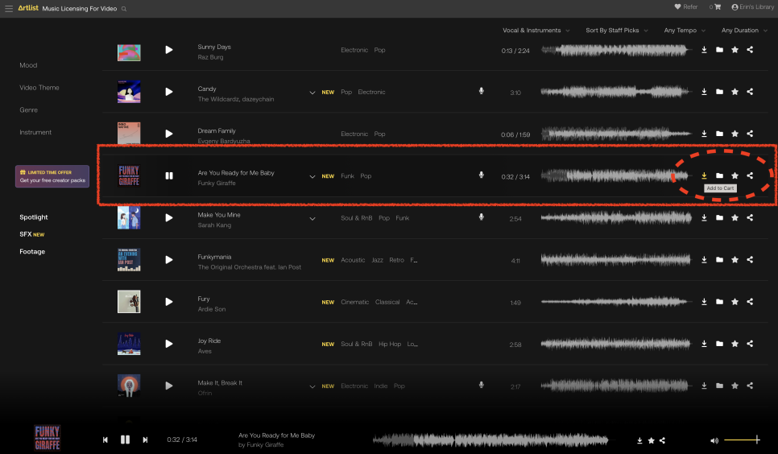
Task: Skip to previous track in player
Action: pos(106,440)
